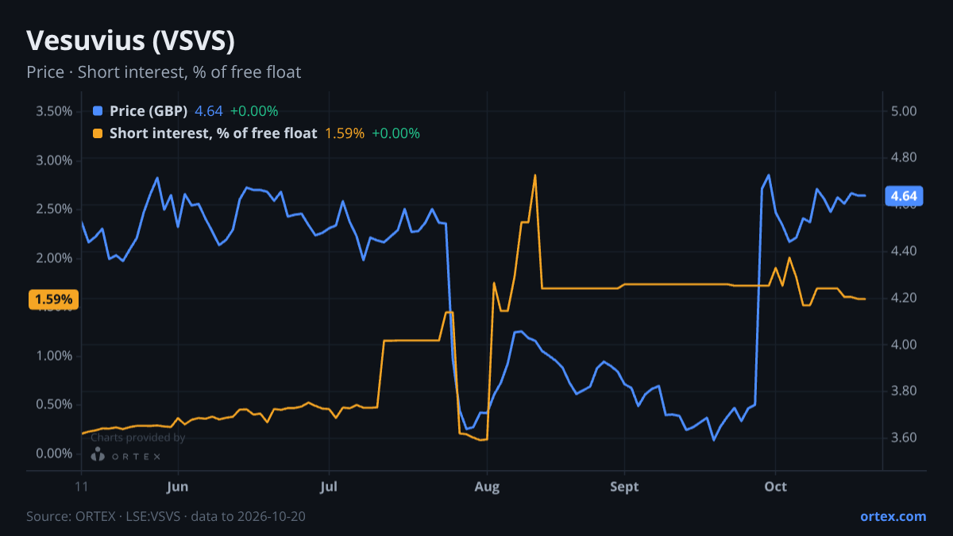Click the 5.00 right axis value

tap(905, 111)
